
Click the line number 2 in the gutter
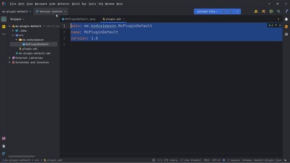(x=64, y=32)
